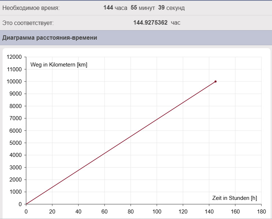Select the '144.9275362' hours value

pyautogui.click(x=150, y=23)
